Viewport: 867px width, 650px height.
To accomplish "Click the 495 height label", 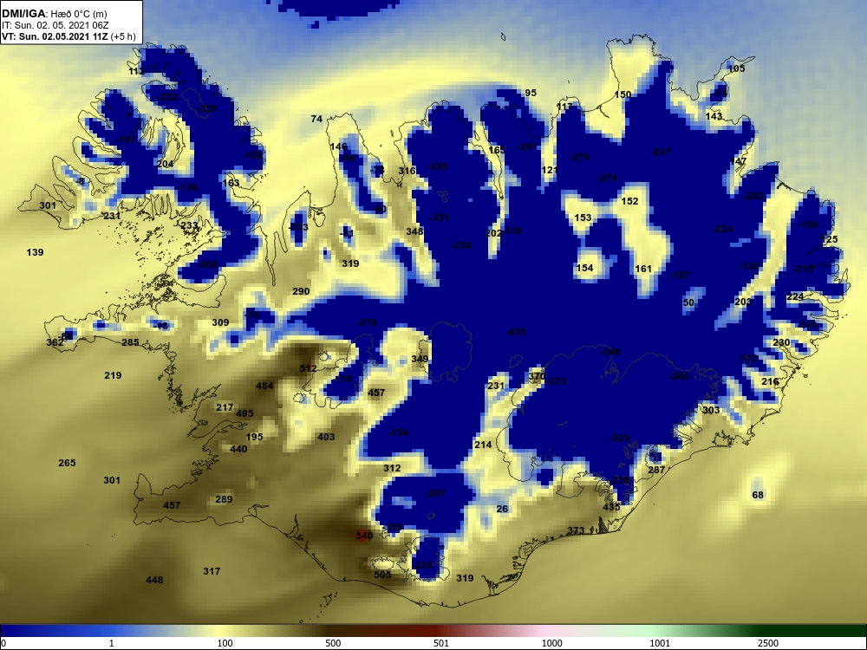I will click(244, 413).
